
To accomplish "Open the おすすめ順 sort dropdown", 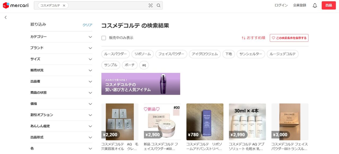I will pos(253,38).
